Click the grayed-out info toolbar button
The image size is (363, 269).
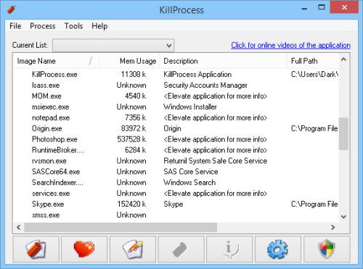229,249
